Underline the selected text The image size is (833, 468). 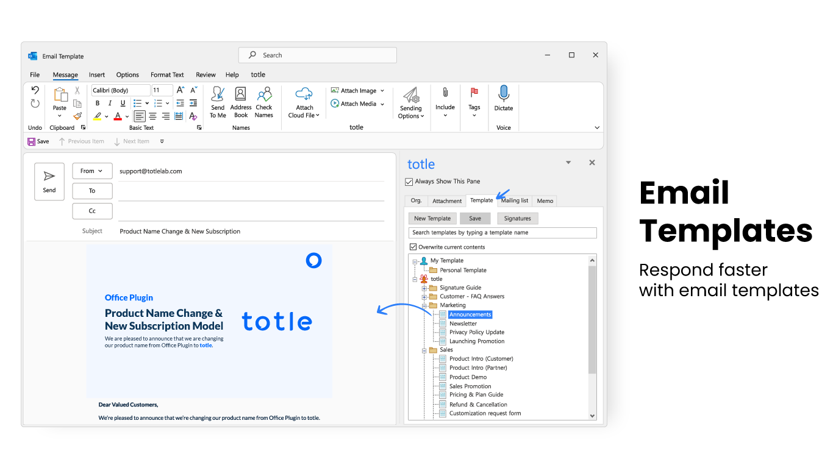123,103
